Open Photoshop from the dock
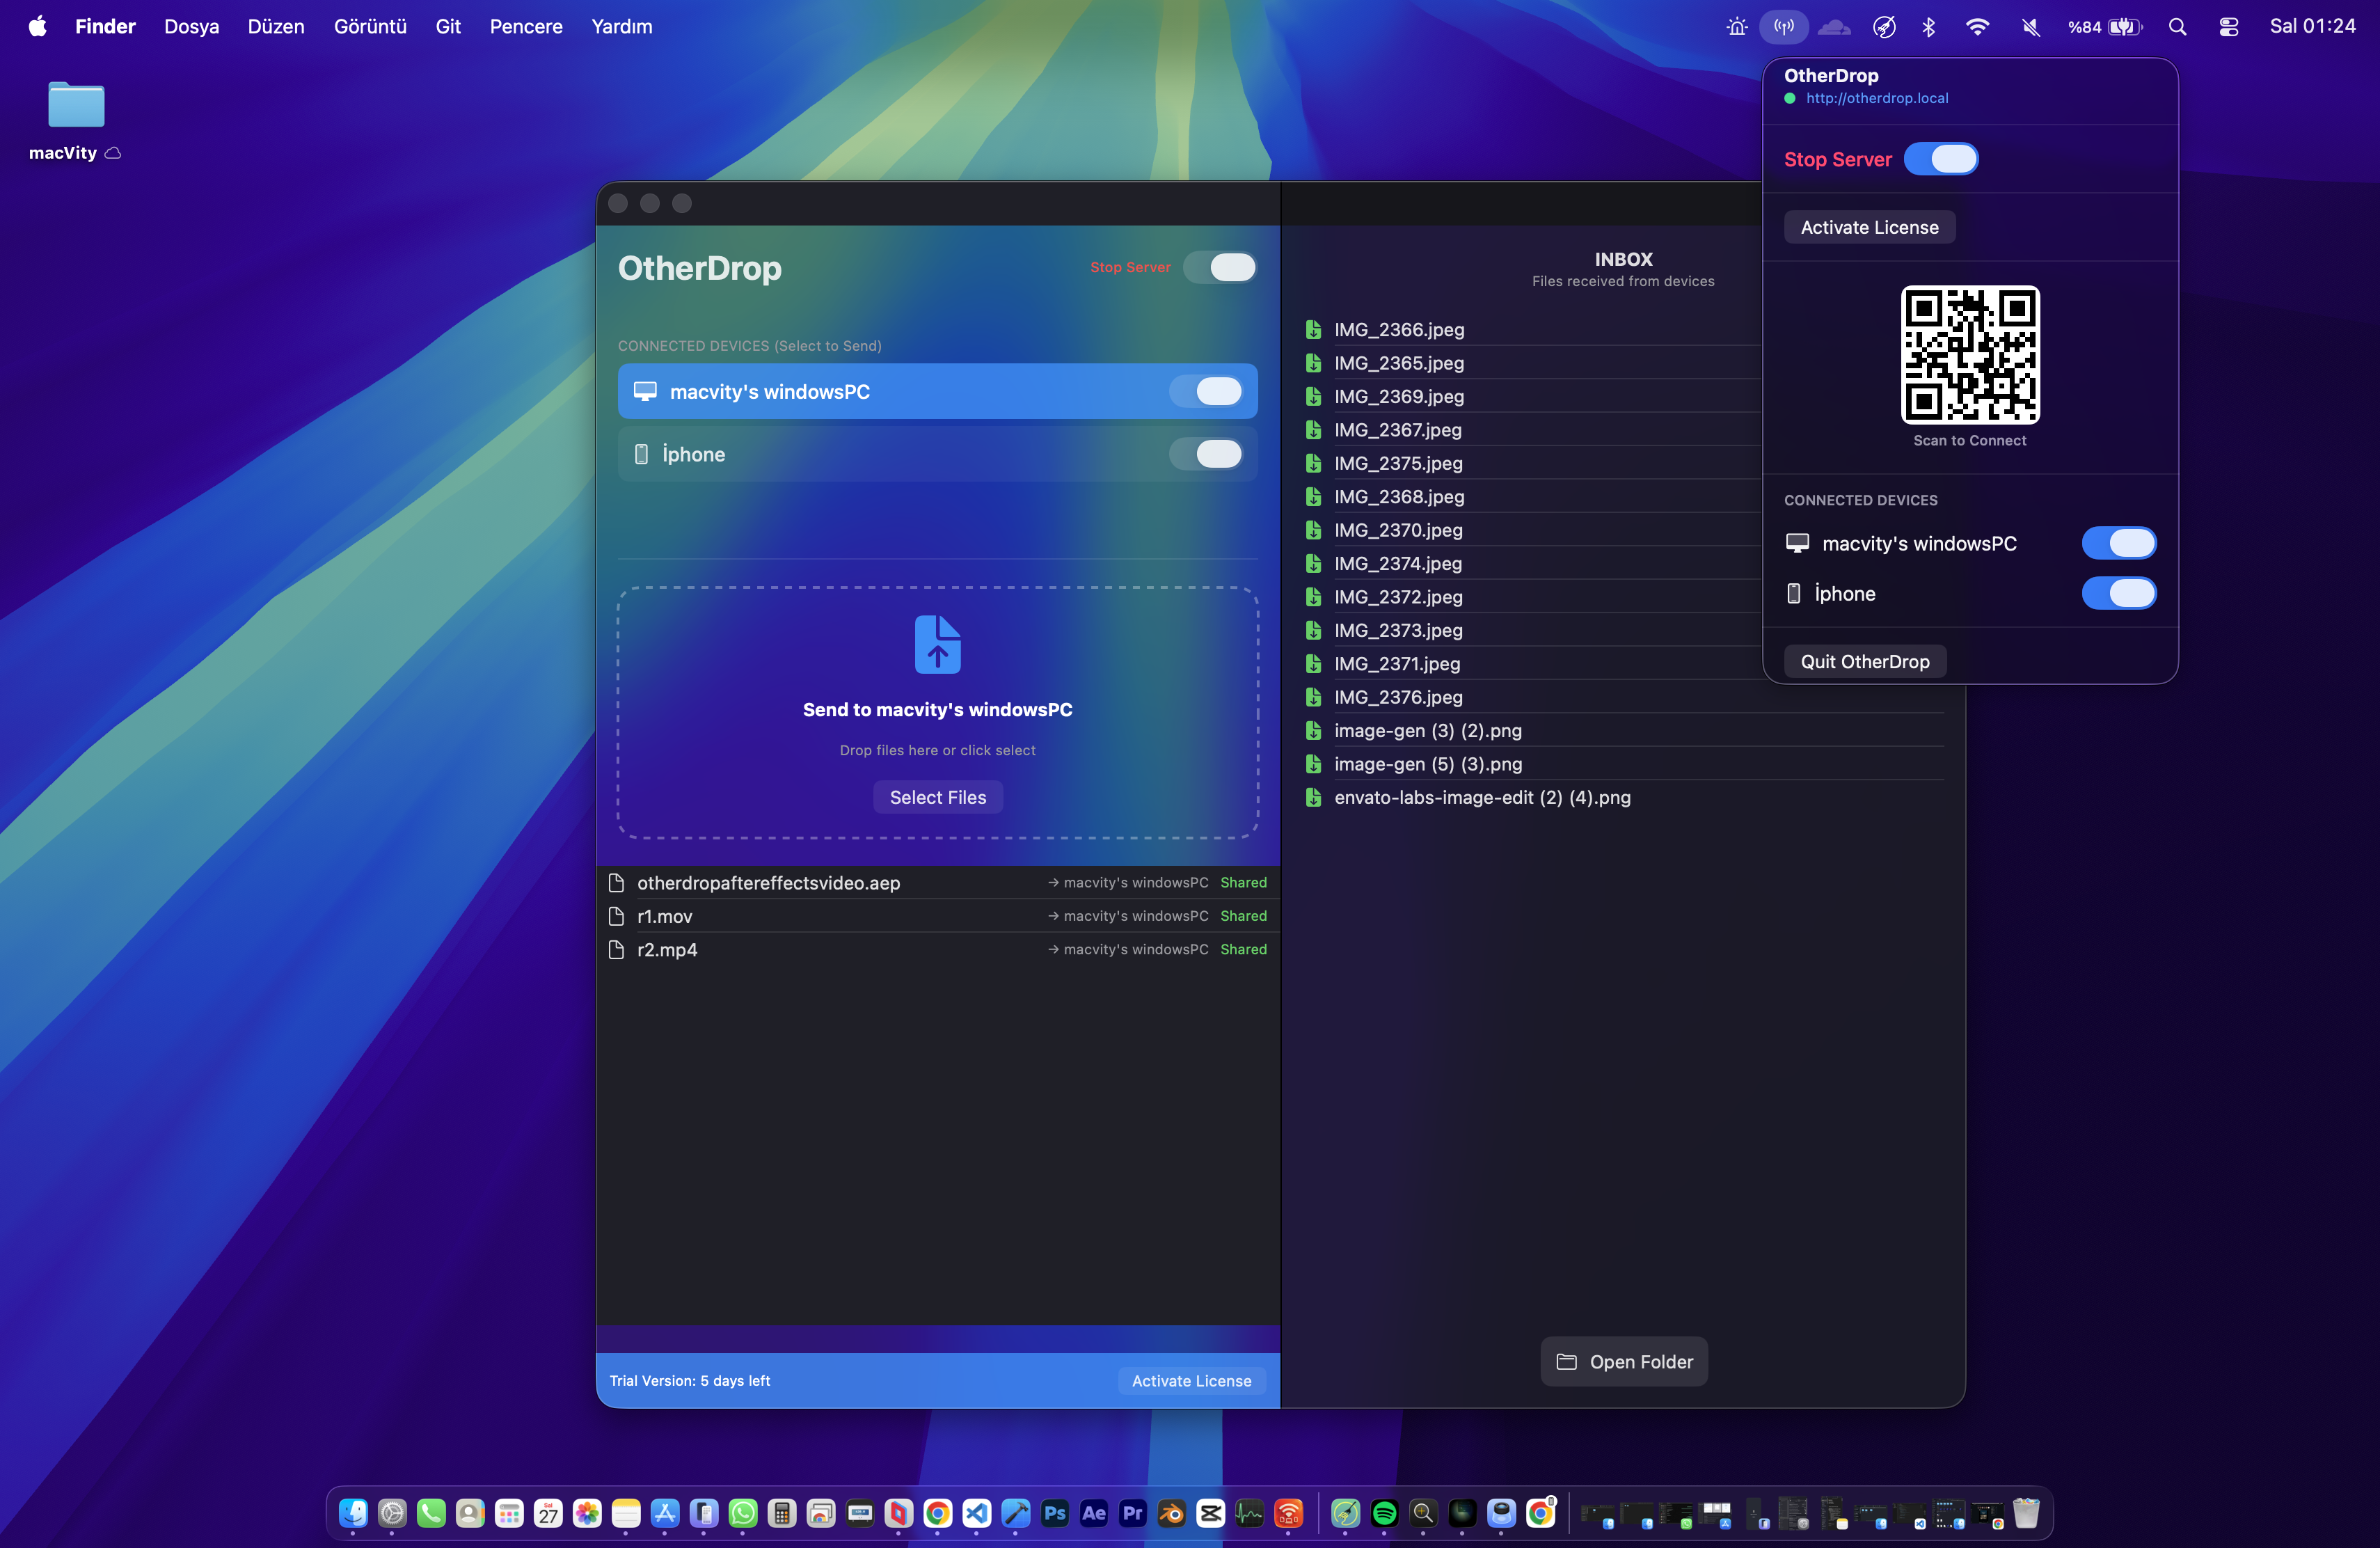 pyautogui.click(x=1054, y=1513)
